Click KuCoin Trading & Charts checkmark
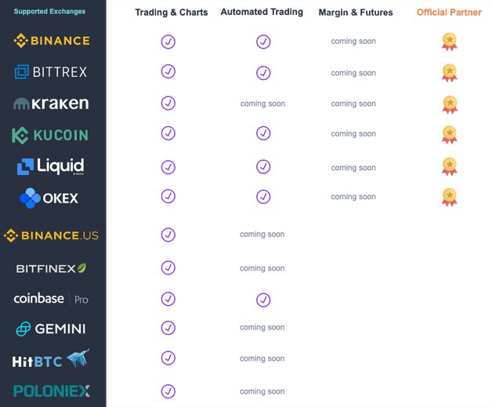This screenshot has width=492, height=407. coord(168,133)
